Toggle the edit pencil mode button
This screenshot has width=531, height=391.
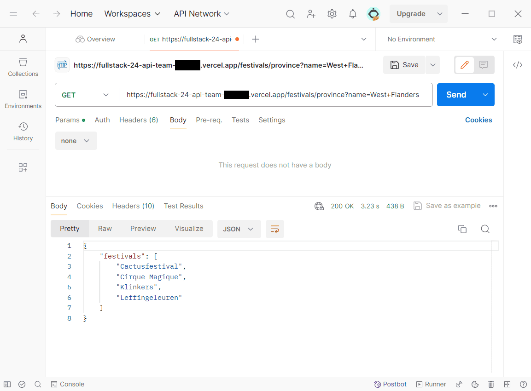tap(464, 65)
